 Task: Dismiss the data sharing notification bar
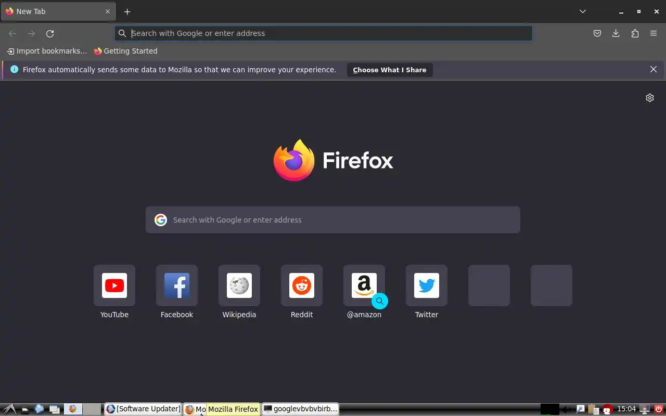click(x=654, y=69)
